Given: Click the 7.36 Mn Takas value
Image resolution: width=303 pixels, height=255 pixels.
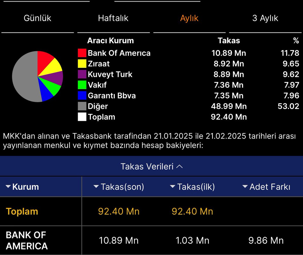Looking at the screenshot, I should click(x=229, y=85).
